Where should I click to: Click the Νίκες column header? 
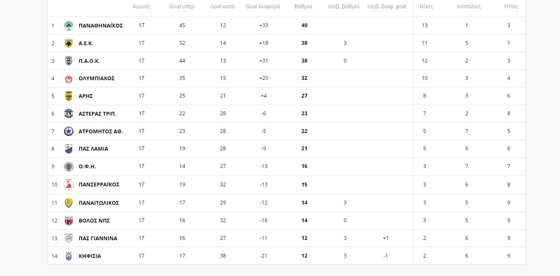426,7
